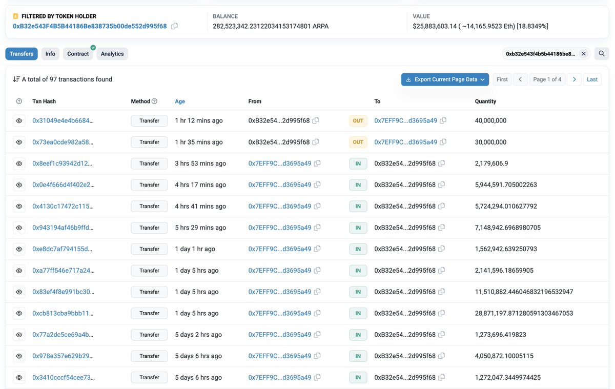This screenshot has width=615, height=389.
Task: Copy From address in 4,050,872.10005115 row
Action: (317, 356)
